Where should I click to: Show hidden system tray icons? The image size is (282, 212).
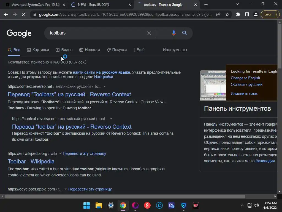(242, 205)
